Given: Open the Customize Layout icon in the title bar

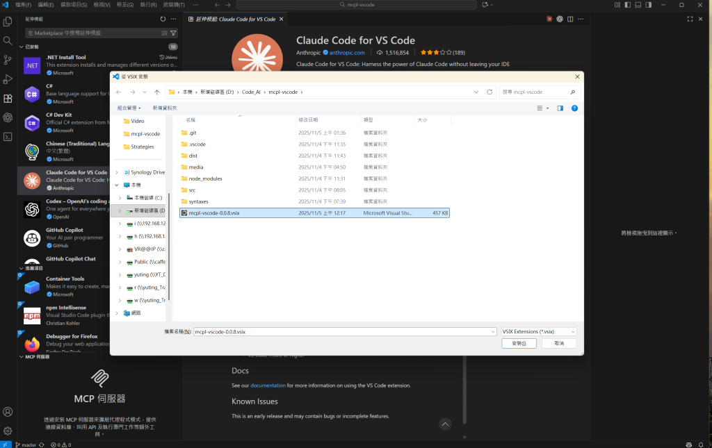Looking at the screenshot, I should (617, 5).
